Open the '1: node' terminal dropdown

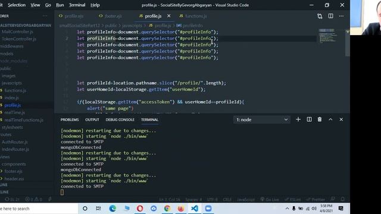tap(262, 119)
